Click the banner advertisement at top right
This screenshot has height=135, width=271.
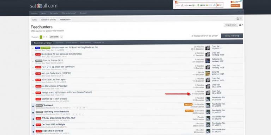[x=208, y=5]
